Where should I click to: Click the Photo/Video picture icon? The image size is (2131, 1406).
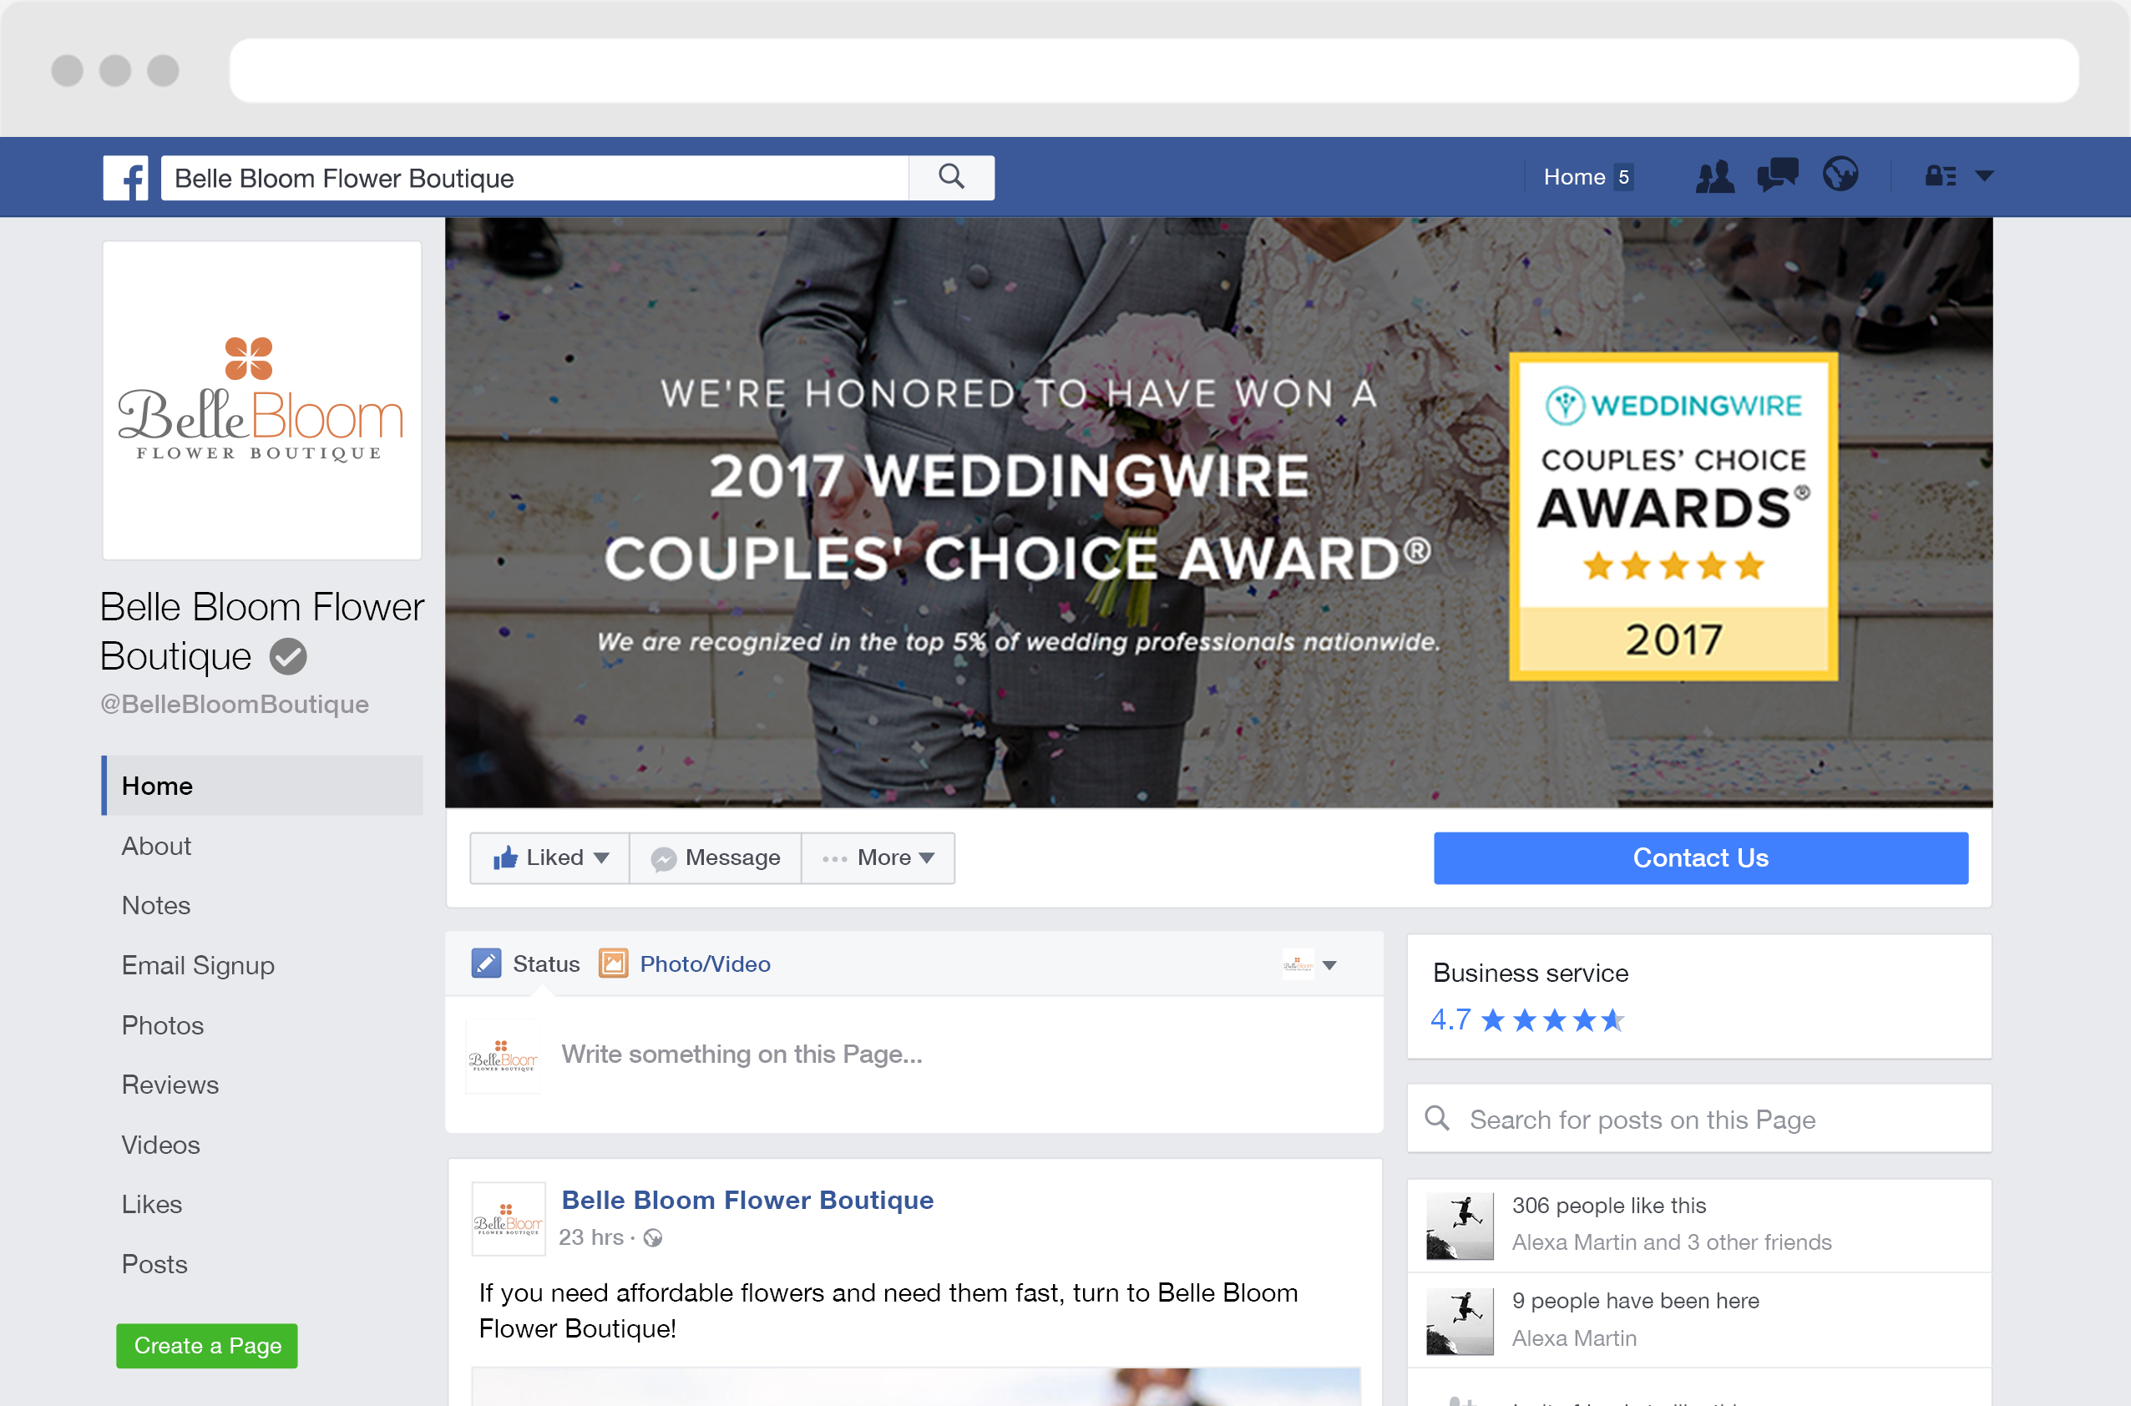coord(614,964)
